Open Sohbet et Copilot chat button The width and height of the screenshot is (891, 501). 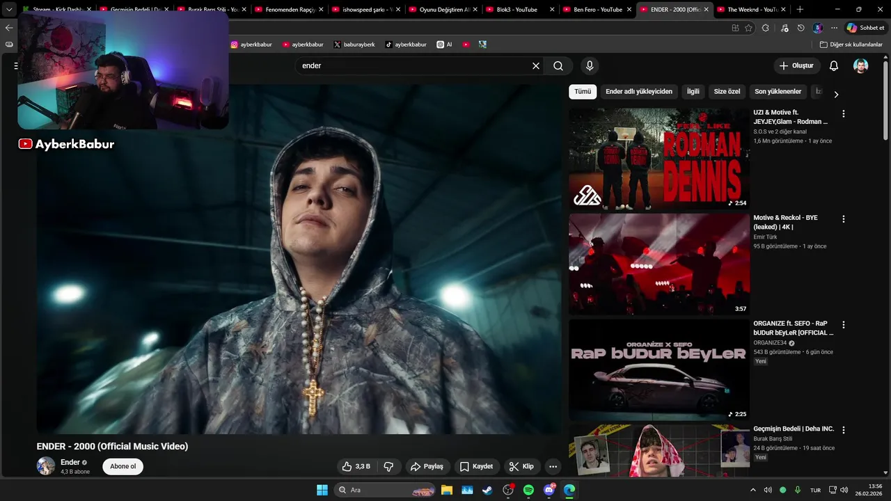point(865,28)
